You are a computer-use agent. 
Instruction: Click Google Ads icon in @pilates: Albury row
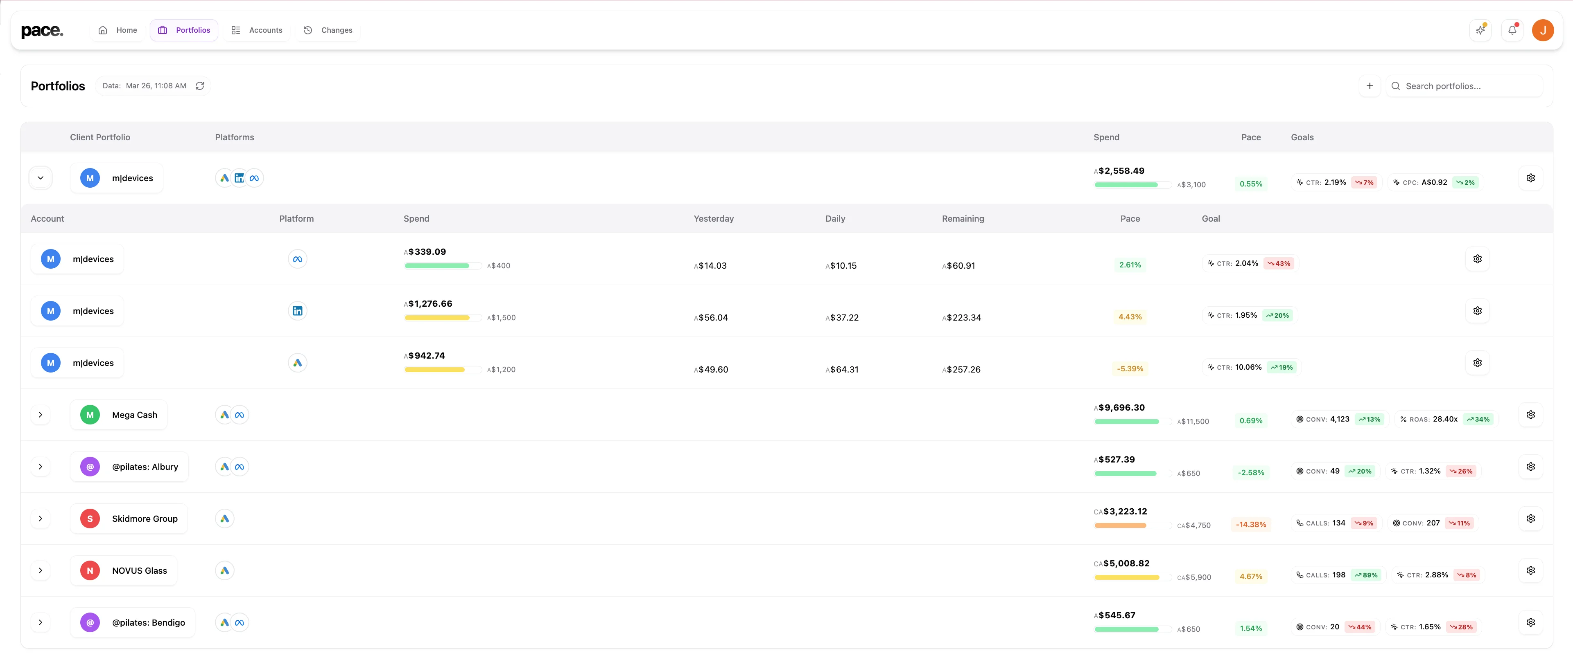click(x=225, y=467)
